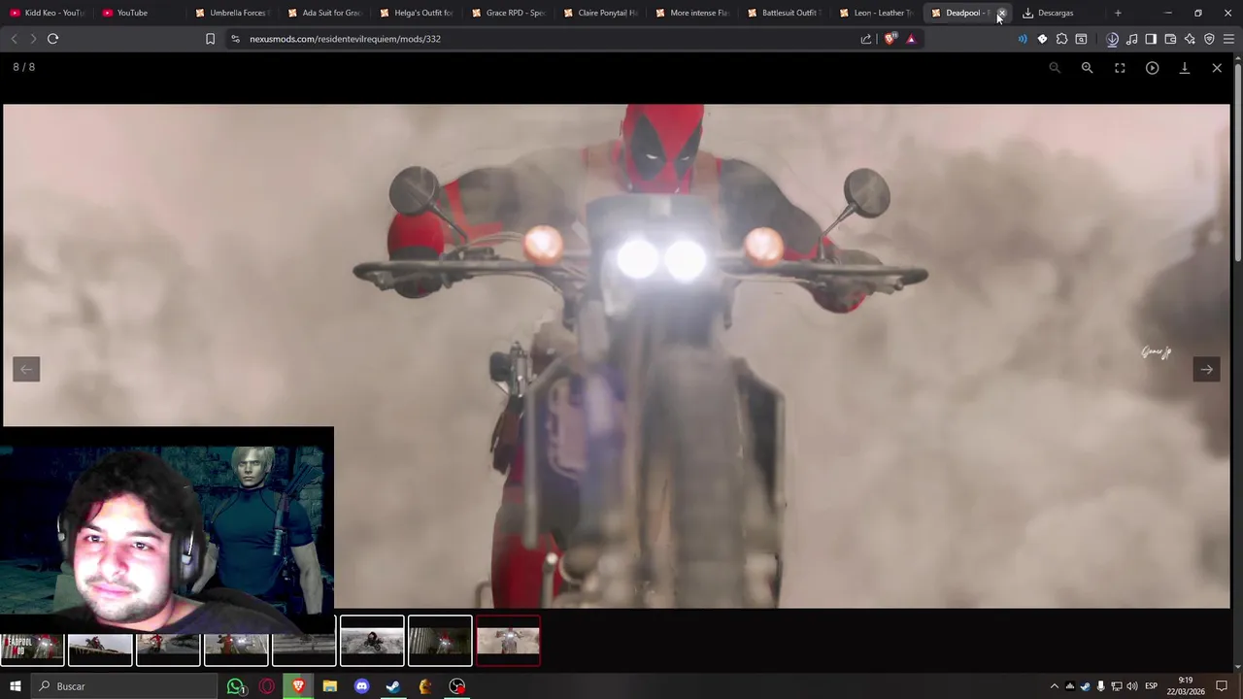This screenshot has width=1243, height=699.
Task: Share this page link
Action: (866, 39)
